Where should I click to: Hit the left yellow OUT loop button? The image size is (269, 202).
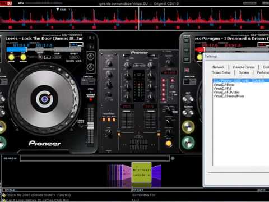tap(23, 57)
